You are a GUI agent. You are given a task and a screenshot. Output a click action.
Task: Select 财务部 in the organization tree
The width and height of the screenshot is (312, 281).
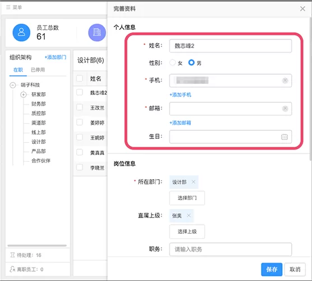click(x=39, y=104)
